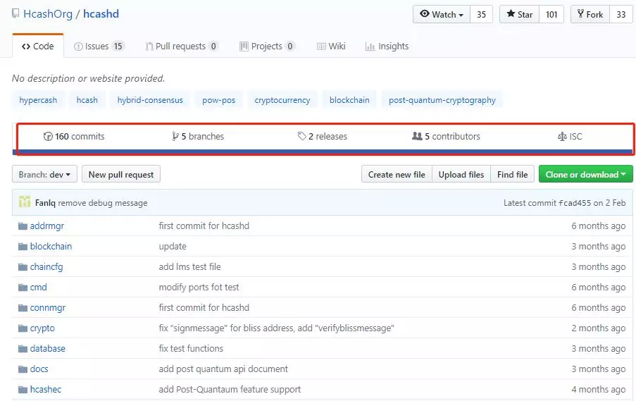Click the addrmgr folder icon
This screenshot has height=401, width=636.
pyautogui.click(x=23, y=226)
